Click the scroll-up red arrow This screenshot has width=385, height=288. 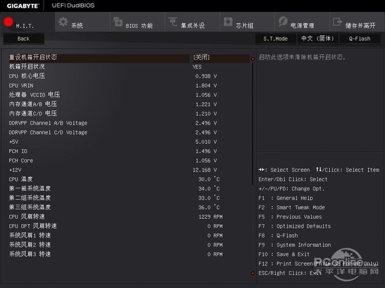[x=253, y=59]
